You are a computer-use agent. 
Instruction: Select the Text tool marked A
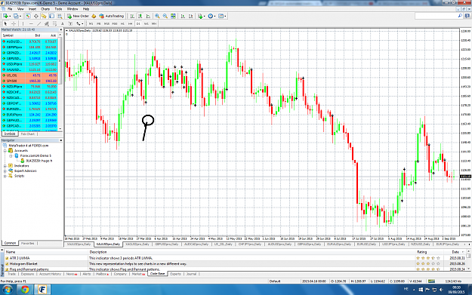63,23
